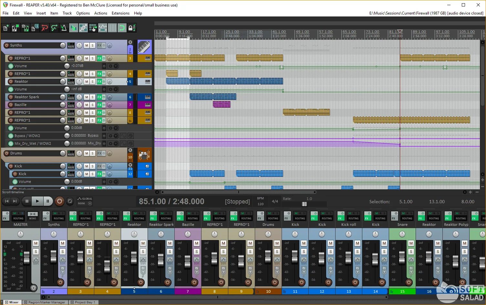Click the Synths mixer strip volume fader
The width and height of the screenshot is (486, 305).
[53, 256]
